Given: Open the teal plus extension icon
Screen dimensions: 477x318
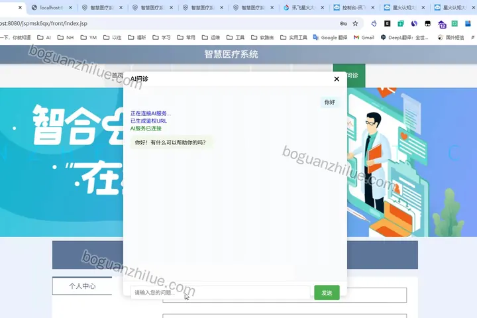Looking at the screenshot, I should (x=401, y=23).
